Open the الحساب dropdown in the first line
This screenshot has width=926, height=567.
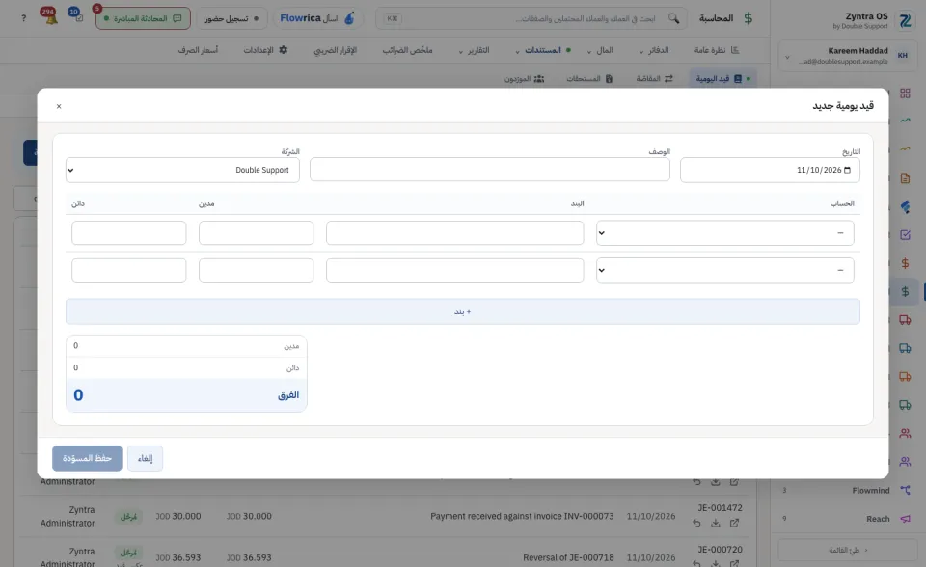point(724,233)
